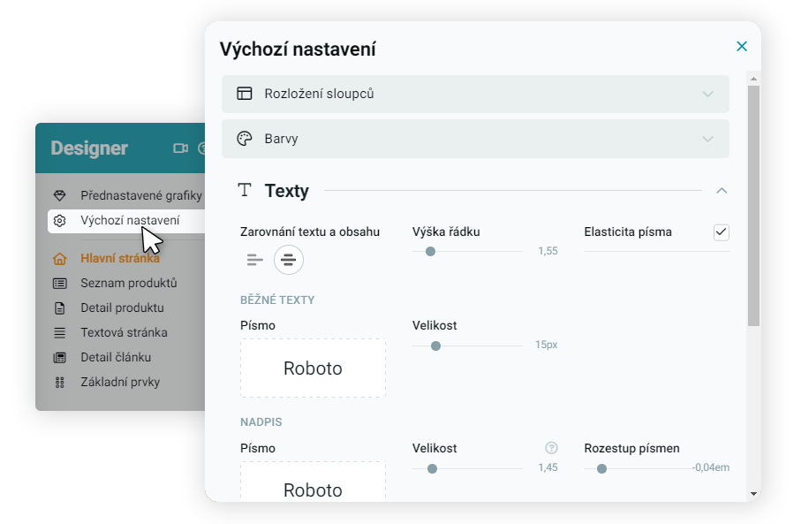Toggle the Elasticita písma checkbox

(722, 232)
